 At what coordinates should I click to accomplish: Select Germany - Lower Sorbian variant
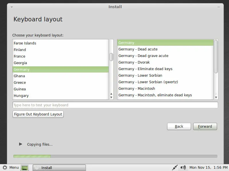coord(165,75)
